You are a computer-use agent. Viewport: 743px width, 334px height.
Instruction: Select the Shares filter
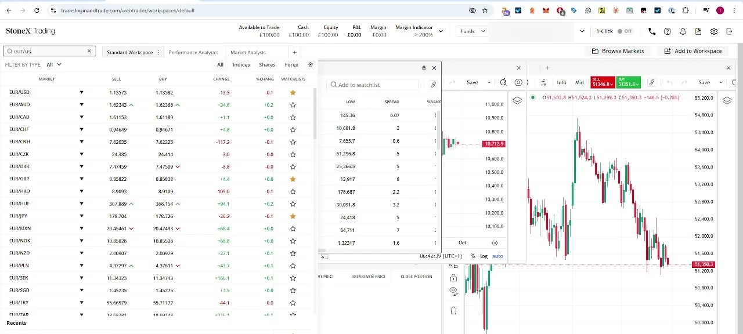(267, 65)
